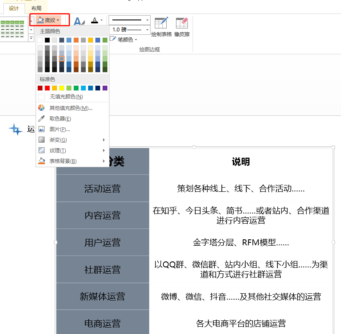Click the eyedropper icon
Viewport: 341px width, 334px height.
pyautogui.click(x=41, y=118)
